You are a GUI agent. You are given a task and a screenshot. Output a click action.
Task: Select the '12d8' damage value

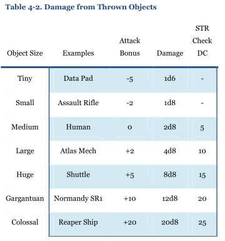(170, 198)
